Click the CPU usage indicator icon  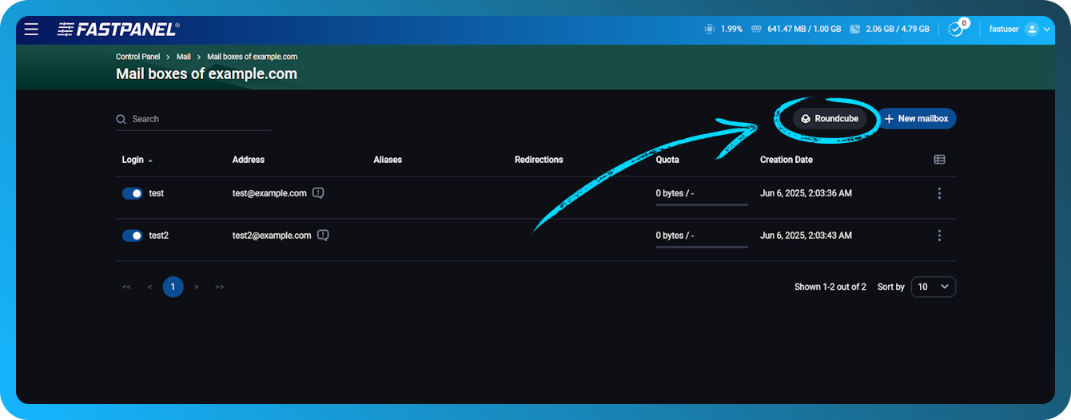pyautogui.click(x=709, y=29)
